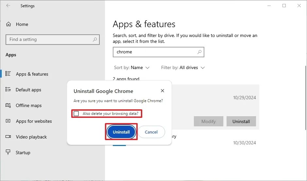The height and width of the screenshot is (181, 307).
Task: Open Offline maps settings
Action: tap(28, 105)
